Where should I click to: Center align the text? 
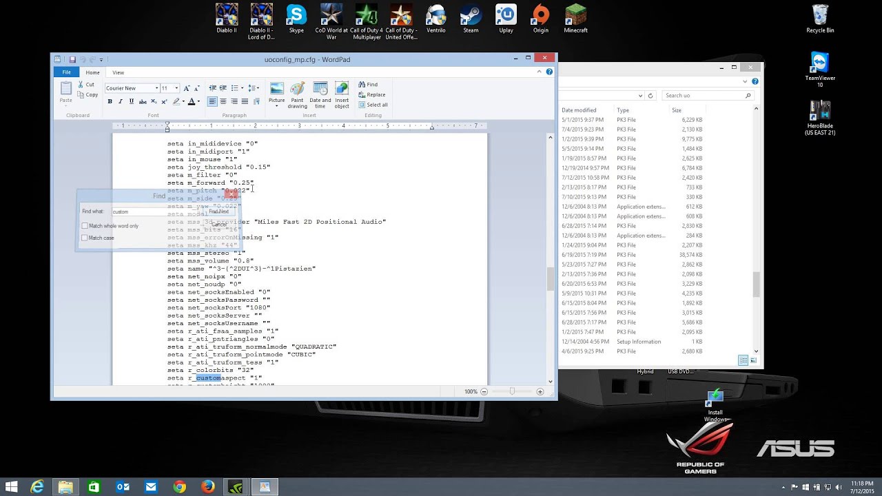coord(223,101)
